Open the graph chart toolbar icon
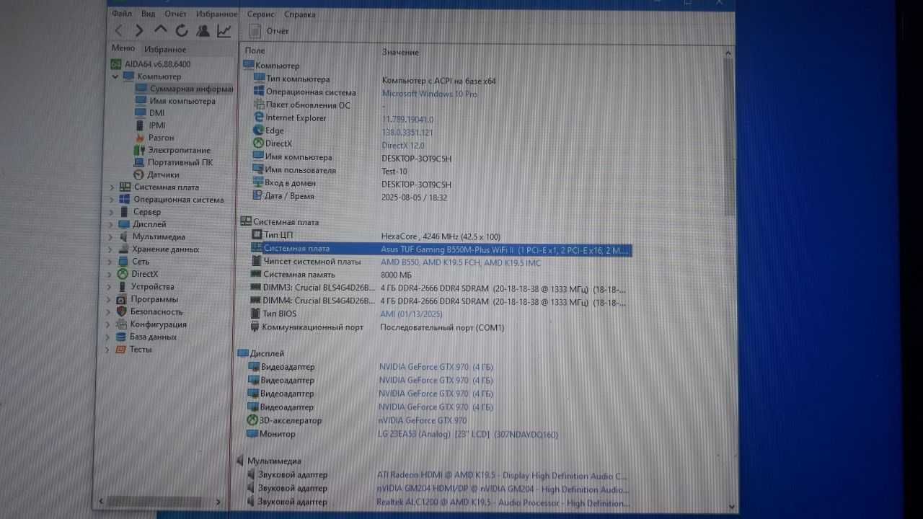The height and width of the screenshot is (519, 923). click(x=224, y=30)
